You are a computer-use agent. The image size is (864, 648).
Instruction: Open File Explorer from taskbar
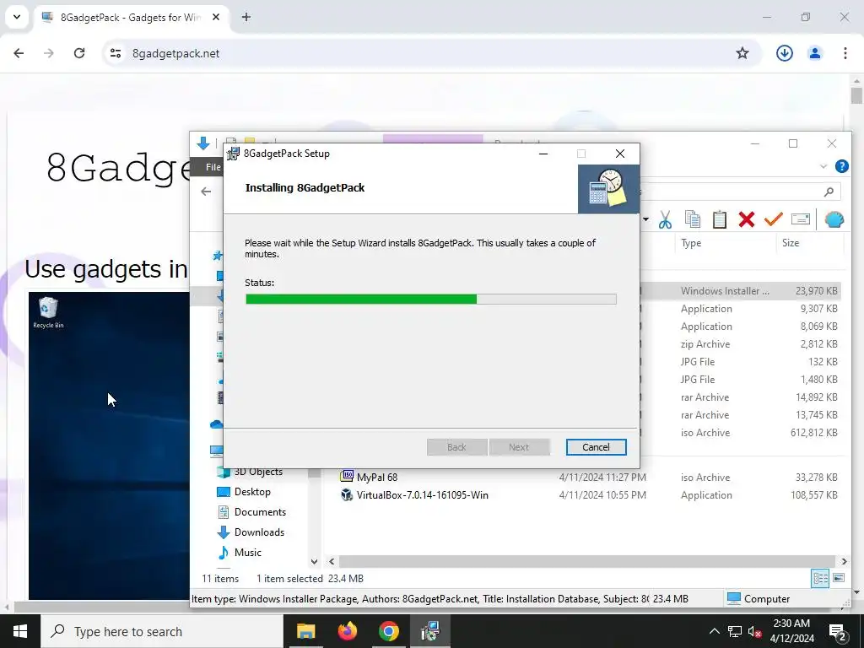[x=305, y=631]
